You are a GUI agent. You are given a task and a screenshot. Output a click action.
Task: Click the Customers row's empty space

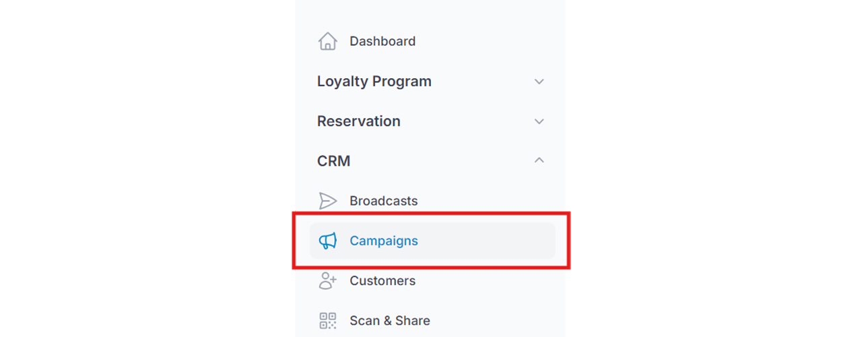pyautogui.click(x=485, y=280)
